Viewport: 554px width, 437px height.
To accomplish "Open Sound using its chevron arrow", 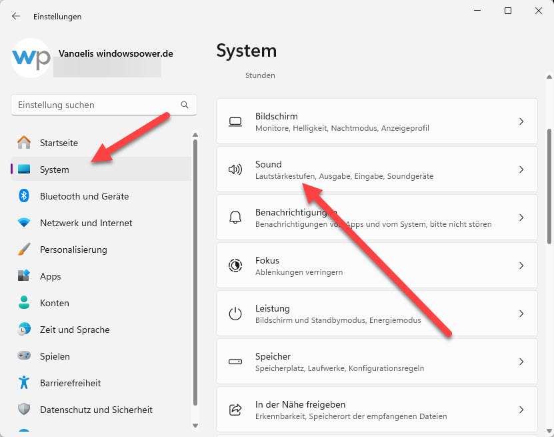I will (x=521, y=169).
